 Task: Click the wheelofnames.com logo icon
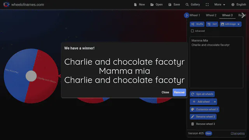[x=6, y=4]
